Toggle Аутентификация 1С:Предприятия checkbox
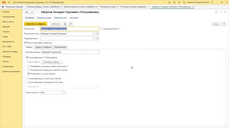The image size is (229, 128). [27, 58]
